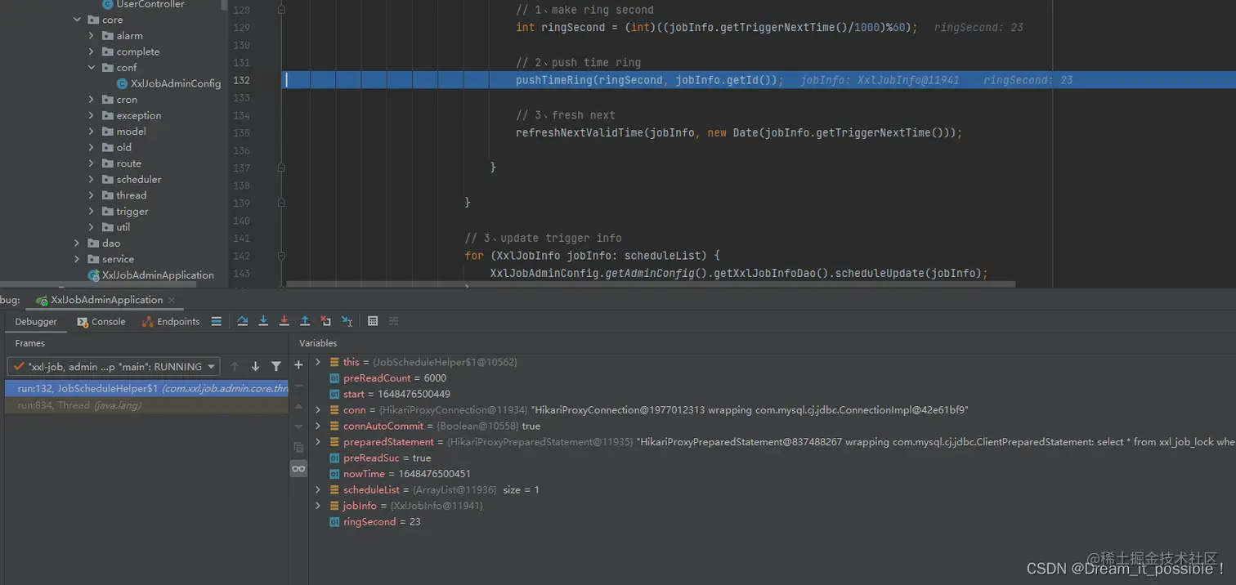Open XxlJobAdminConfig in project tree
This screenshot has height=585, width=1236.
176,83
